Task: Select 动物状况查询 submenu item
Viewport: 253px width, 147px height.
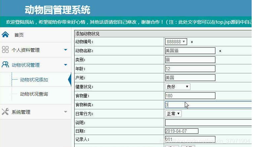Action: 34,94
